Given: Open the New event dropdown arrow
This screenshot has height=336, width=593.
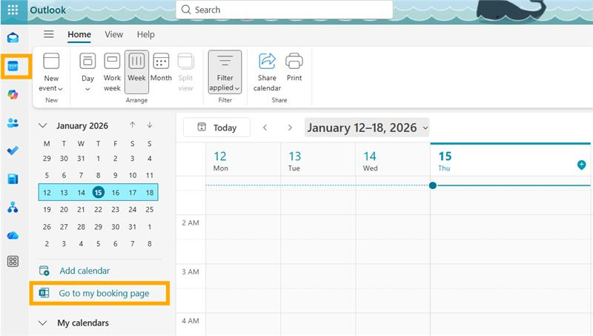Looking at the screenshot, I should [x=60, y=88].
